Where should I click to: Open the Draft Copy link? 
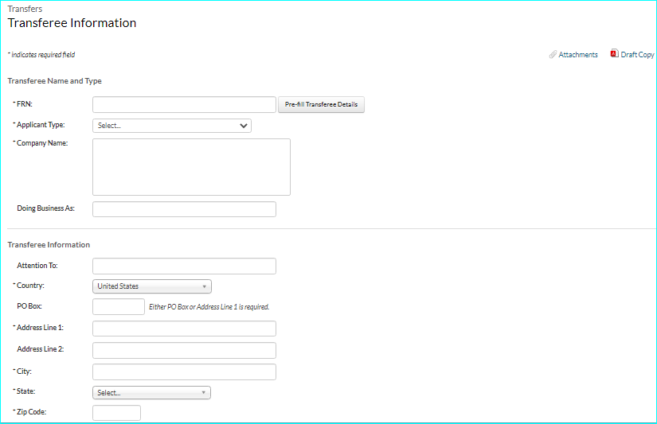click(637, 54)
